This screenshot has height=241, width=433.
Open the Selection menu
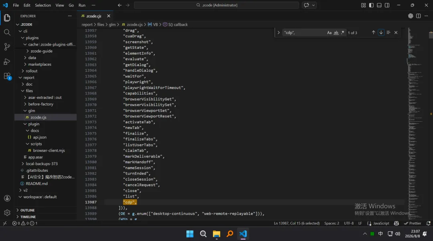(43, 5)
